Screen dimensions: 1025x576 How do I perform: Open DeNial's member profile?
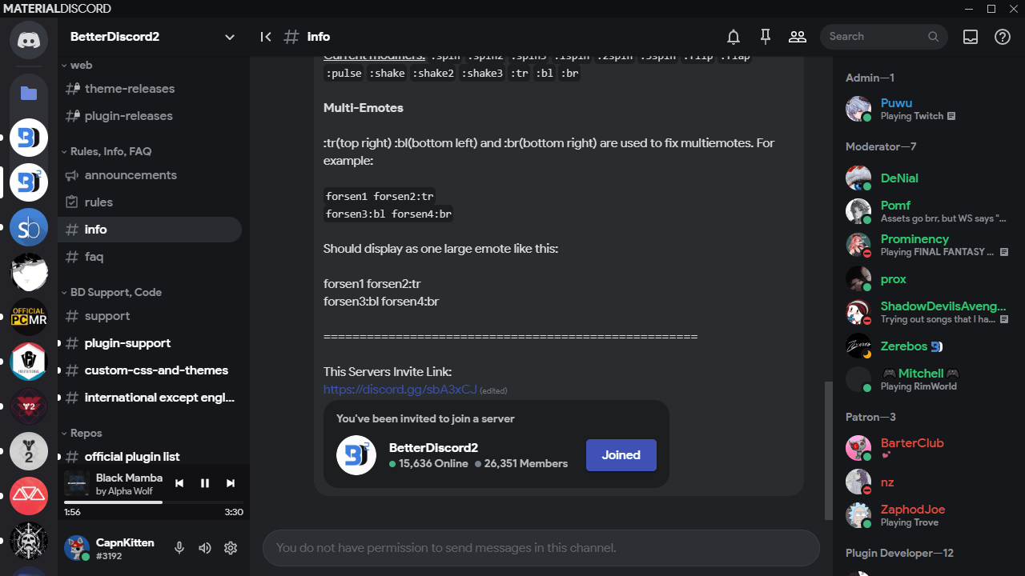click(x=926, y=178)
